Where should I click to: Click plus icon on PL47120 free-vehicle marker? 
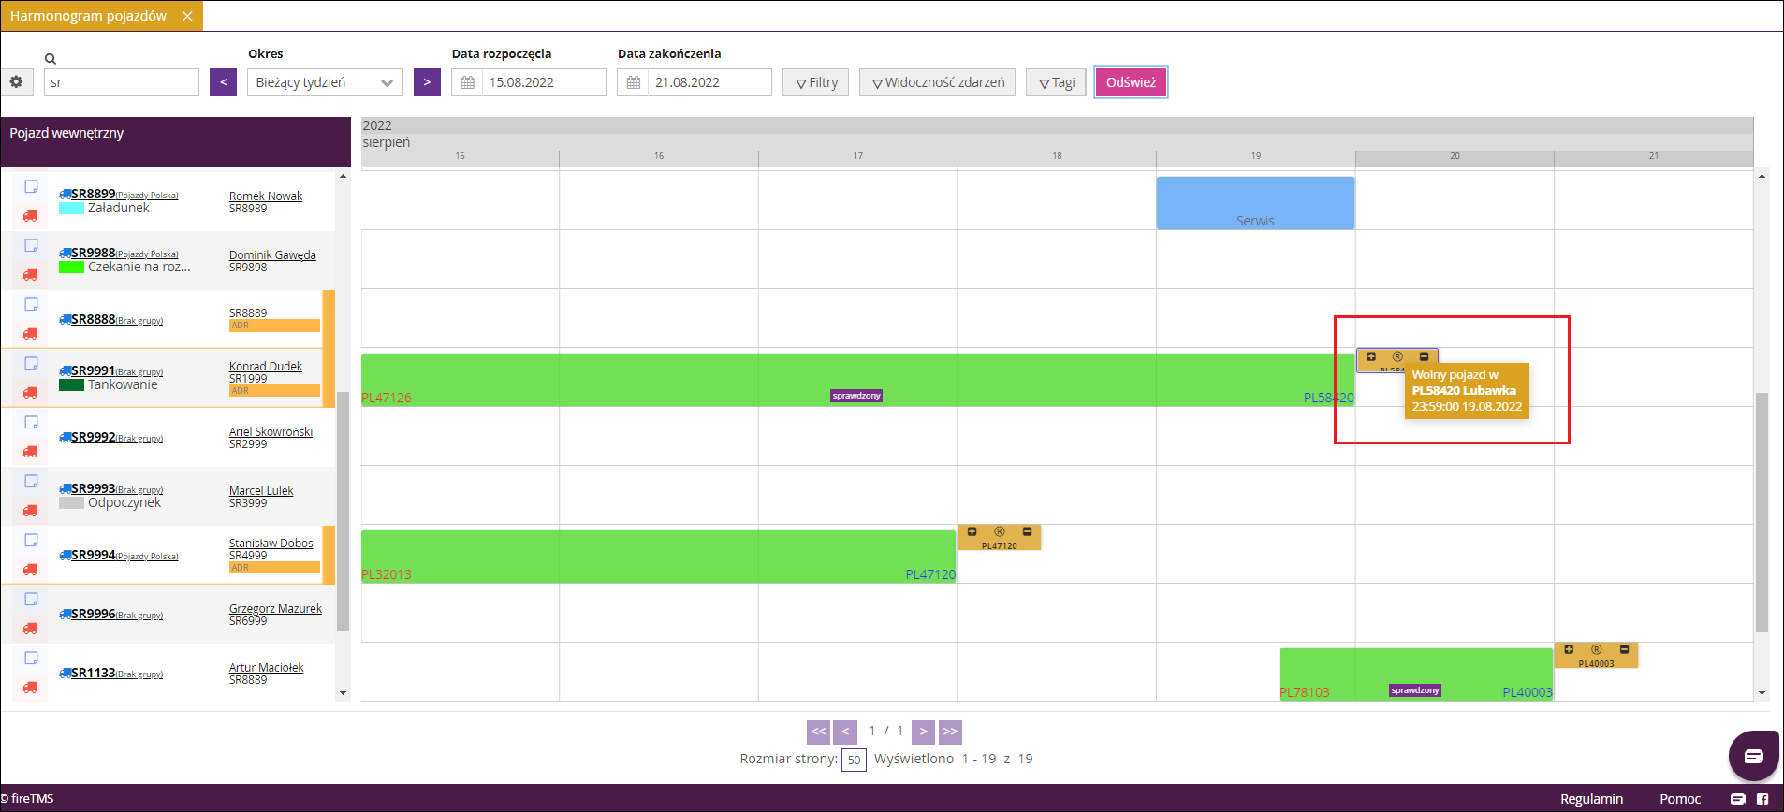pyautogui.click(x=972, y=531)
